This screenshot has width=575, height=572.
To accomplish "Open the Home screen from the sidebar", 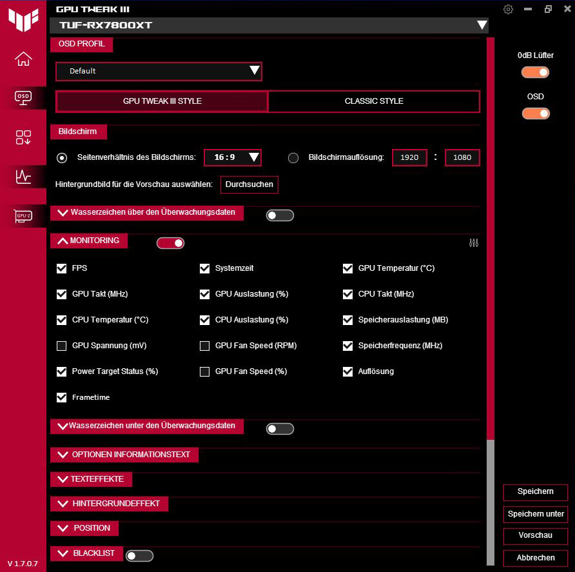I will point(23,59).
